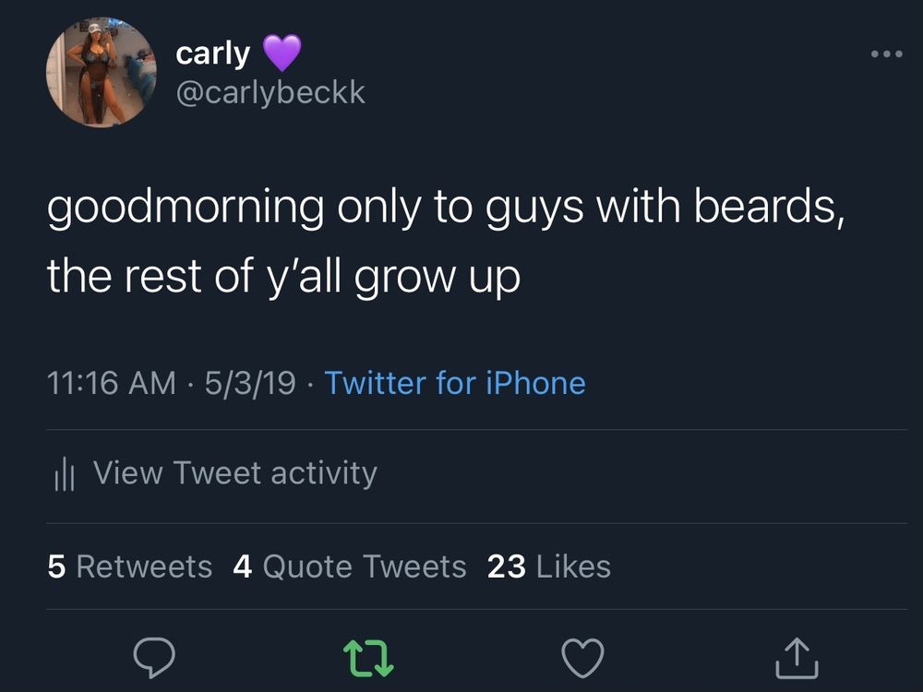Open the Twitter for iPhone link

click(455, 383)
